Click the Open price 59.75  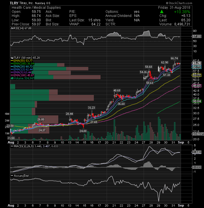(x=36, y=12)
